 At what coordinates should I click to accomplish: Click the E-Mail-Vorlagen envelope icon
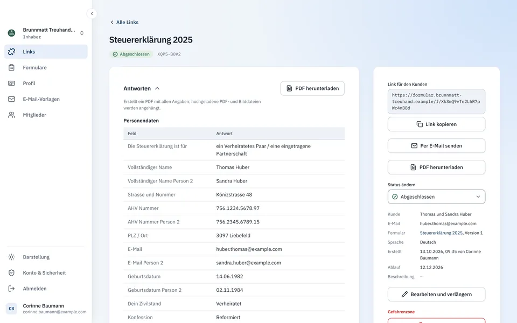(x=11, y=99)
